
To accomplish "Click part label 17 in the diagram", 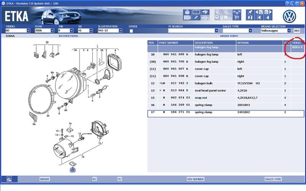I will (72, 169).
